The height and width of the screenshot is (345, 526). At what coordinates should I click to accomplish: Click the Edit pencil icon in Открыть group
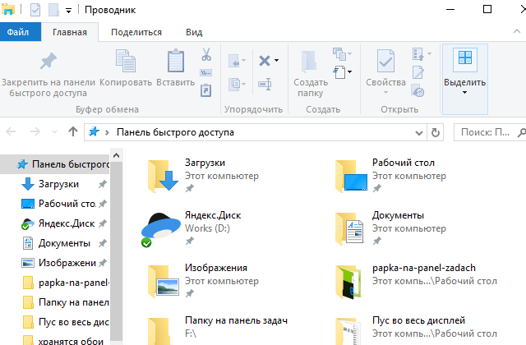click(418, 72)
